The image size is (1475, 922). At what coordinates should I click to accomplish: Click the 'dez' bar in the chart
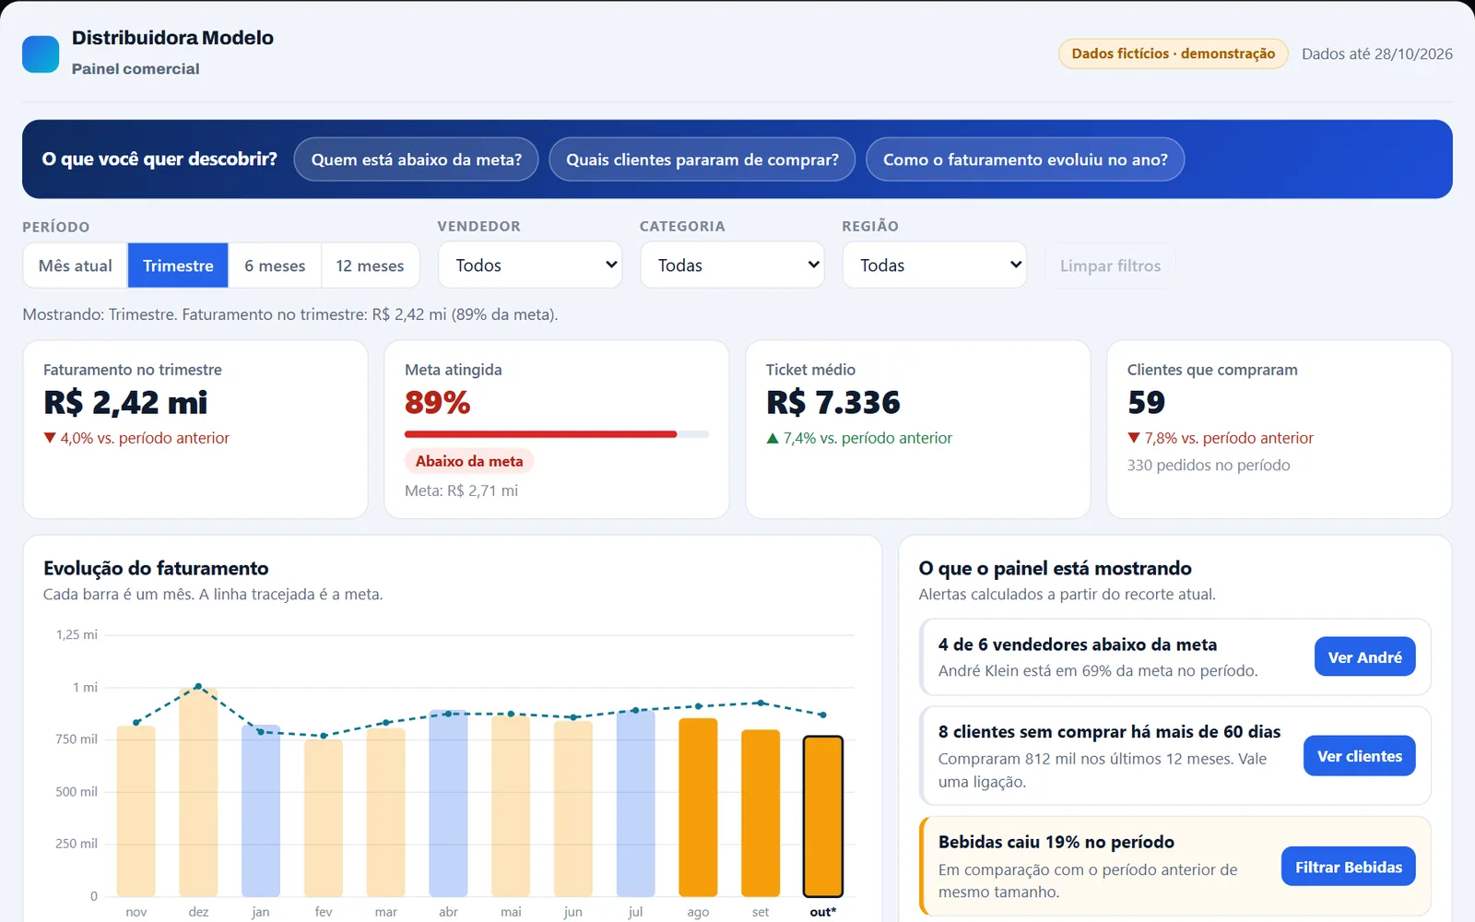click(198, 792)
